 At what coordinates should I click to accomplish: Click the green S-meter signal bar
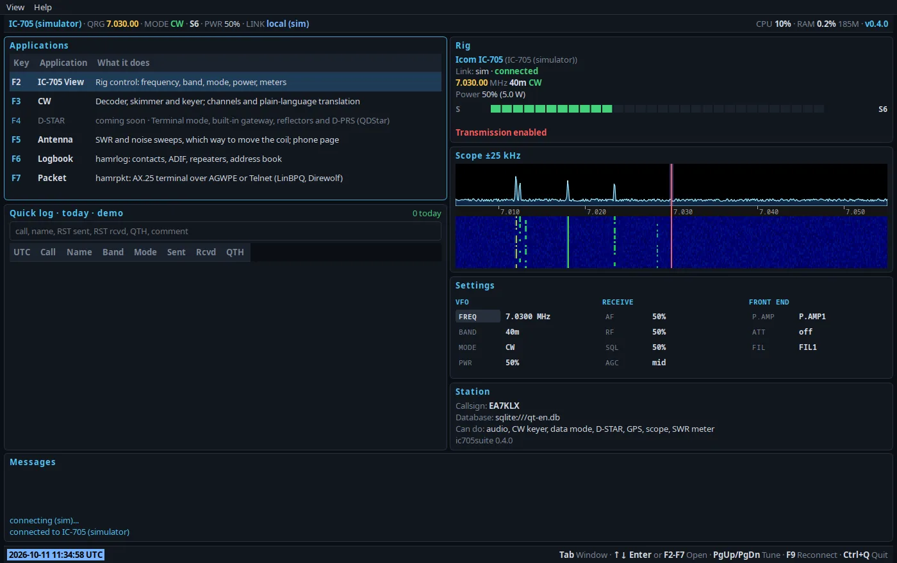click(x=551, y=109)
